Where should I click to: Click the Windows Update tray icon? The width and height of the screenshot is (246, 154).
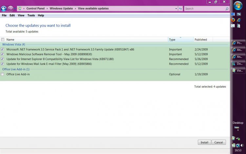pyautogui.click(x=233, y=138)
